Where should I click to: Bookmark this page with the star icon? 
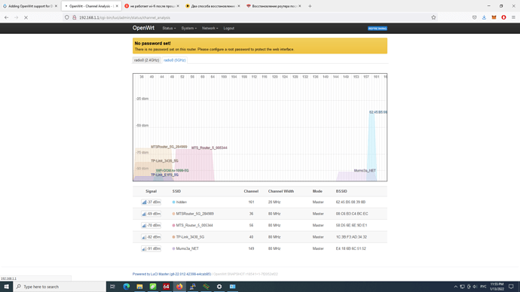pyautogui.click(x=433, y=17)
